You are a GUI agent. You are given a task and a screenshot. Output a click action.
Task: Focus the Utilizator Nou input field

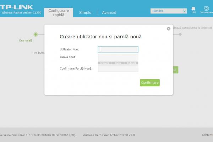118,49
